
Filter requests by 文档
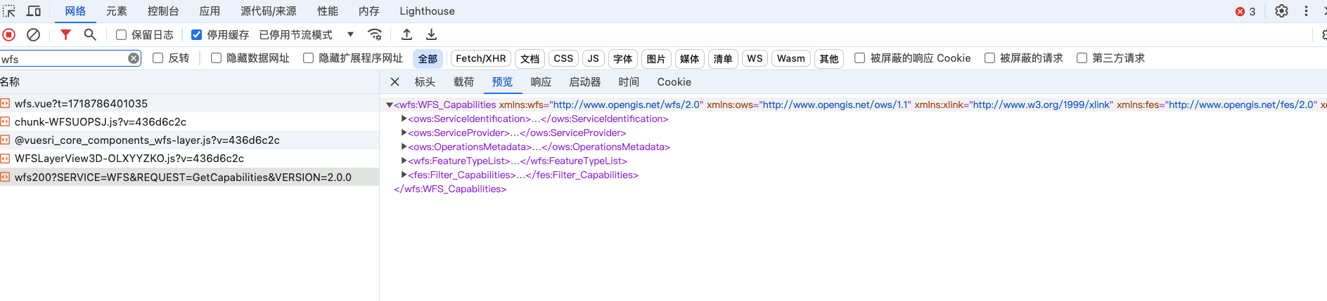(530, 59)
